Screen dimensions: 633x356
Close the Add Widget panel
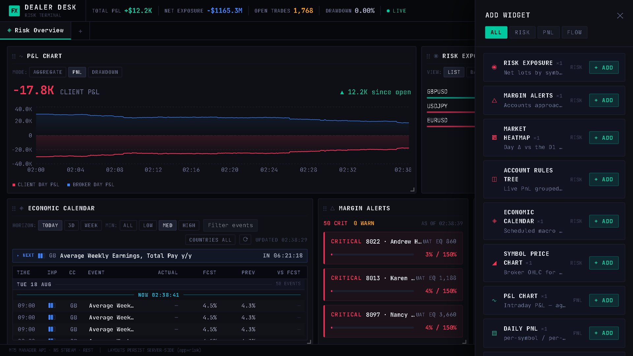click(620, 15)
